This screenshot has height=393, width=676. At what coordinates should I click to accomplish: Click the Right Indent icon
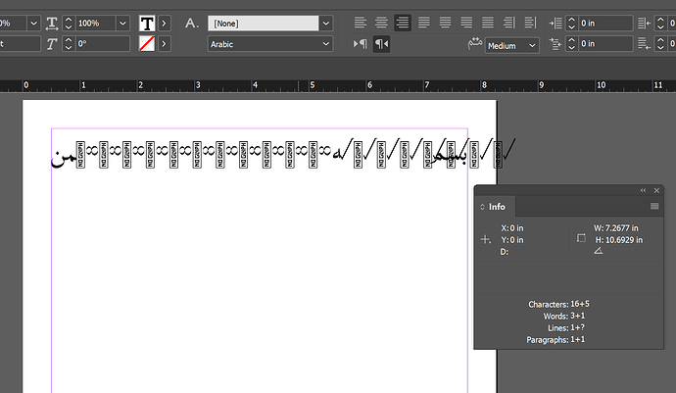(x=644, y=23)
